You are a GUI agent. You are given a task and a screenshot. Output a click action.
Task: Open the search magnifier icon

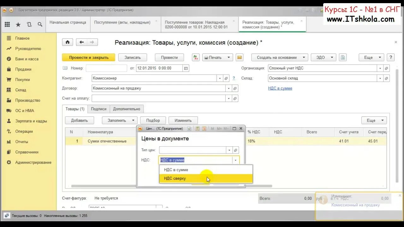click(x=40, y=24)
